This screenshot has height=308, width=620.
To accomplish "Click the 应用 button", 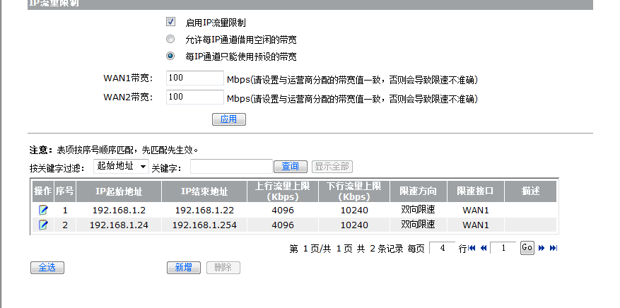I will [x=229, y=119].
